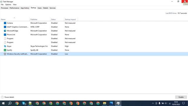Screen dimensions: 188x106
Task: Click the Phone Link app icon
Action: point(5,35)
